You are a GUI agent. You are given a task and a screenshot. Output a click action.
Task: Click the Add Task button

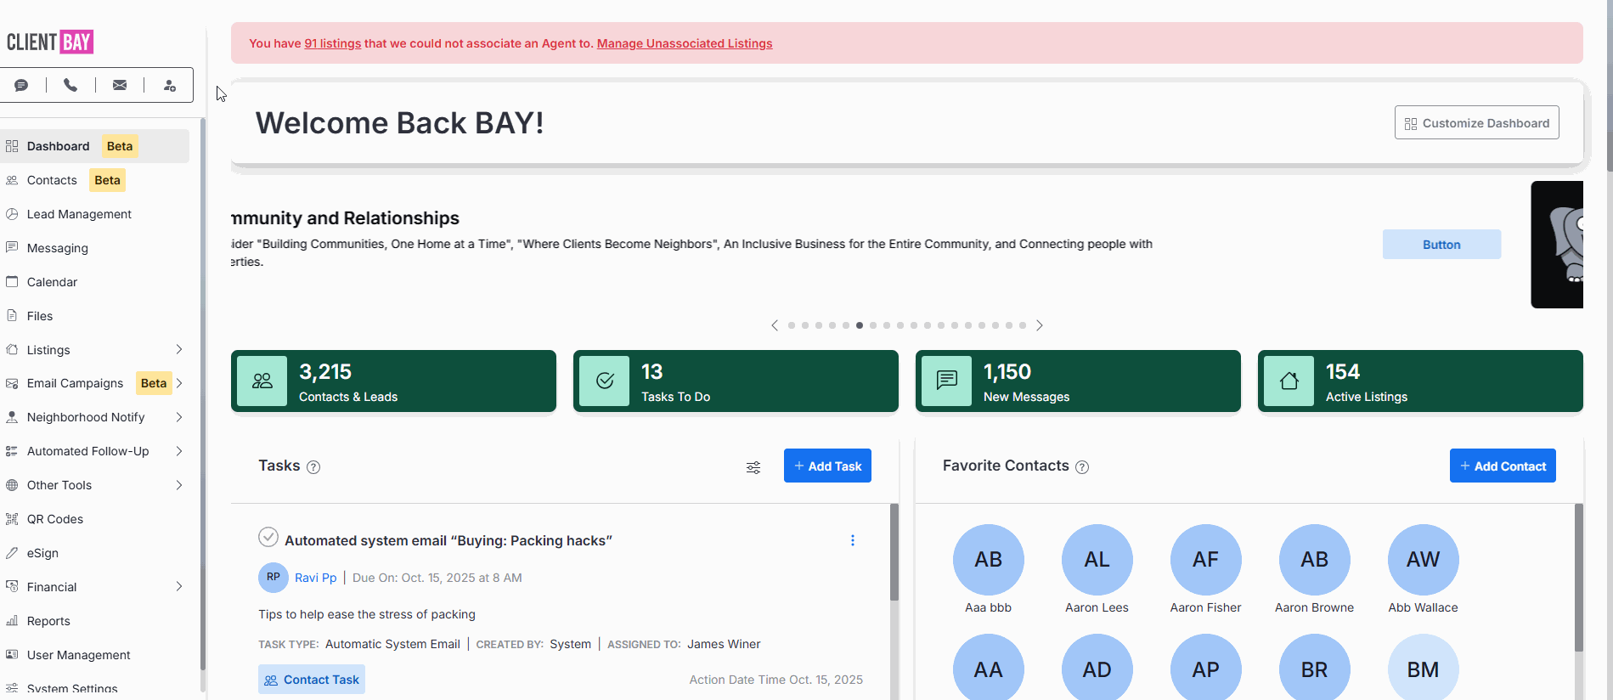point(827,466)
